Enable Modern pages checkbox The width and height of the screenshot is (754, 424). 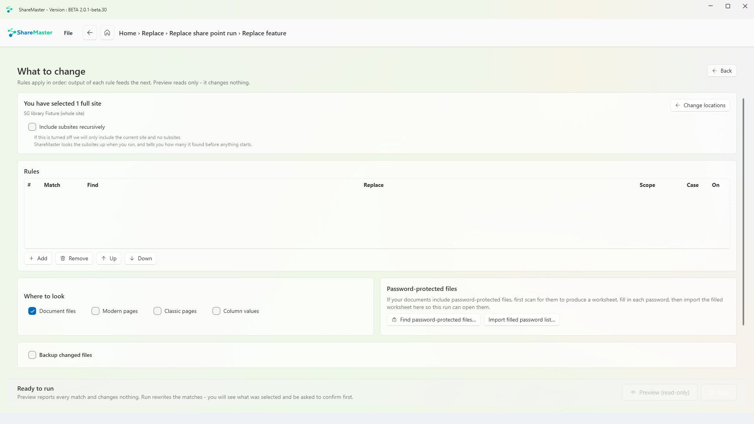pos(95,311)
